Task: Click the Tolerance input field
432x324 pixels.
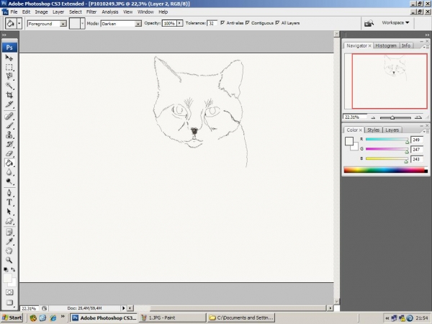Action: 212,23
